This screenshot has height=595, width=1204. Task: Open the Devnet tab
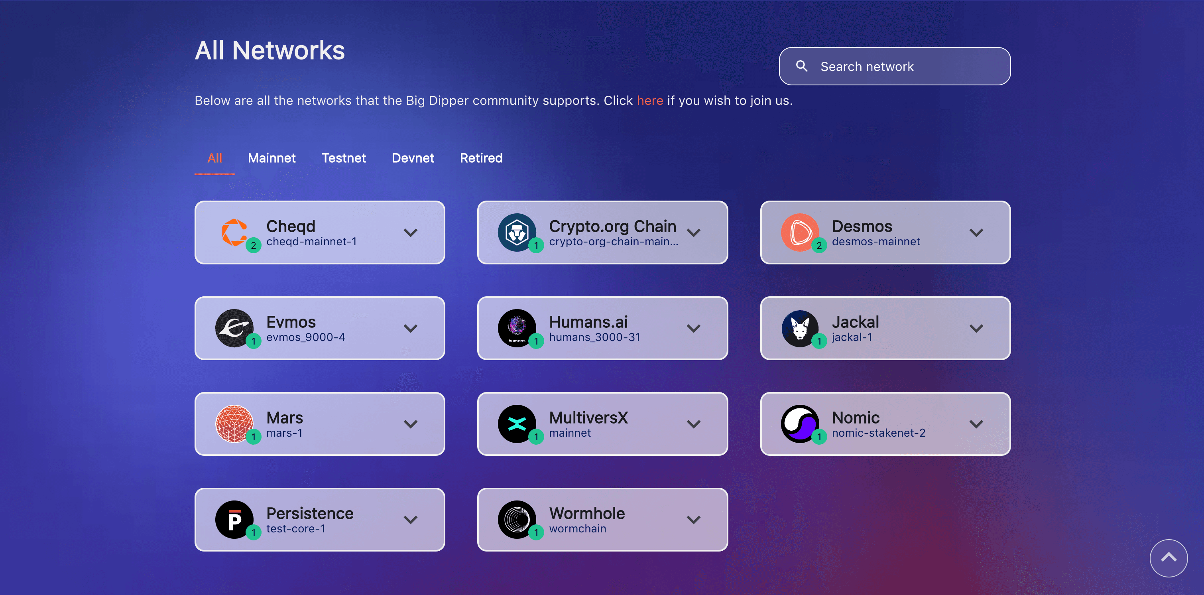pyautogui.click(x=413, y=158)
